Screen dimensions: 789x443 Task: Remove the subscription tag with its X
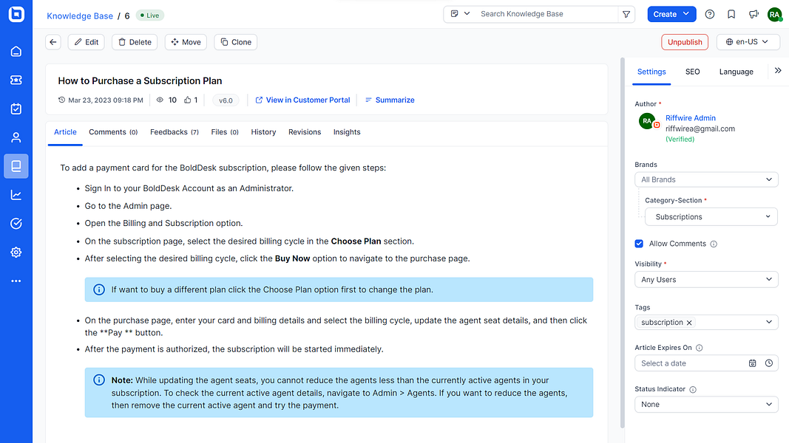pyautogui.click(x=689, y=323)
